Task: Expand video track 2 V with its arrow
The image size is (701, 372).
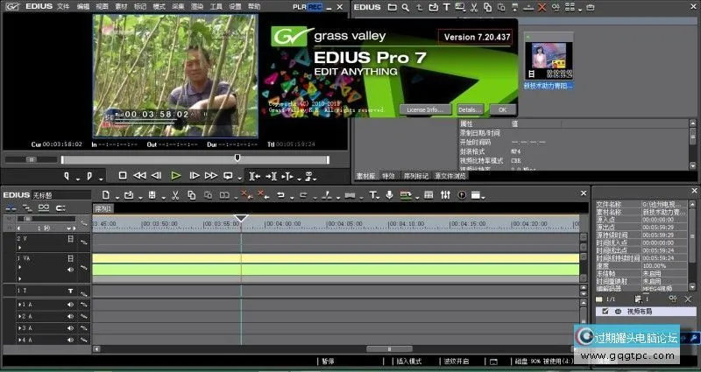Action: click(x=19, y=247)
